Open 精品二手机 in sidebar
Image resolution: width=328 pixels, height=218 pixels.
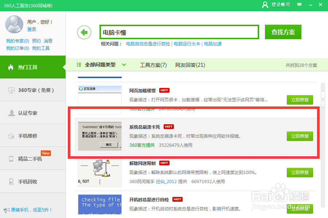[x=33, y=159]
